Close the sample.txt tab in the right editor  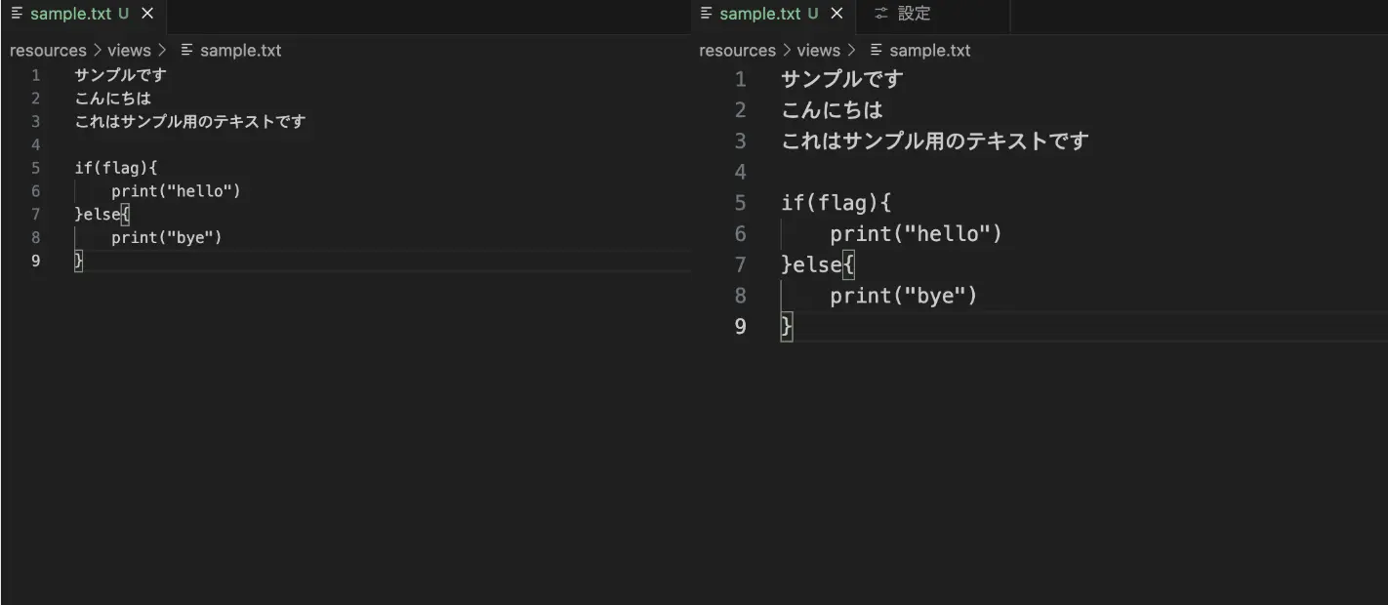[x=837, y=14]
